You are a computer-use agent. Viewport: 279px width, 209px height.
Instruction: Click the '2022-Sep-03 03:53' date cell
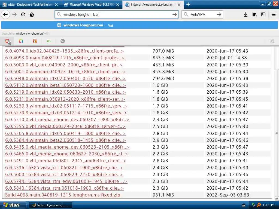[x=228, y=195]
